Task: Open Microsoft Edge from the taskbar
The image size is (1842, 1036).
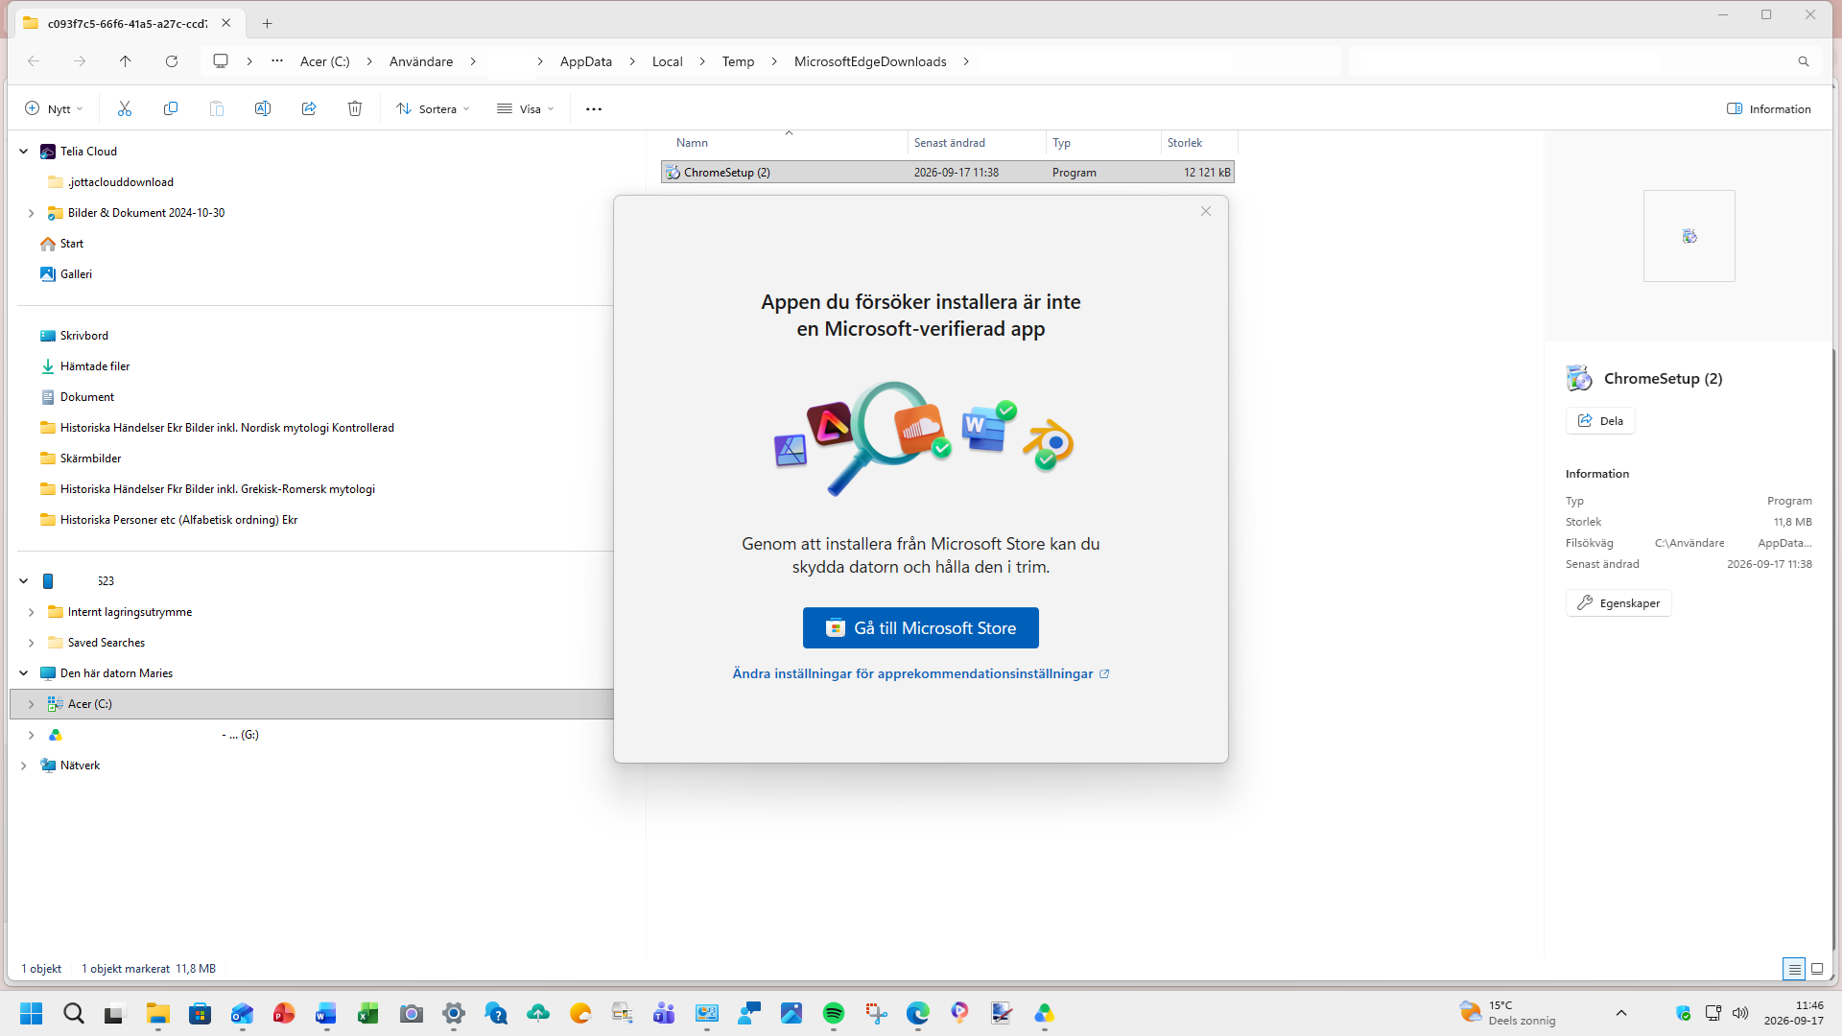Action: coord(918,1013)
